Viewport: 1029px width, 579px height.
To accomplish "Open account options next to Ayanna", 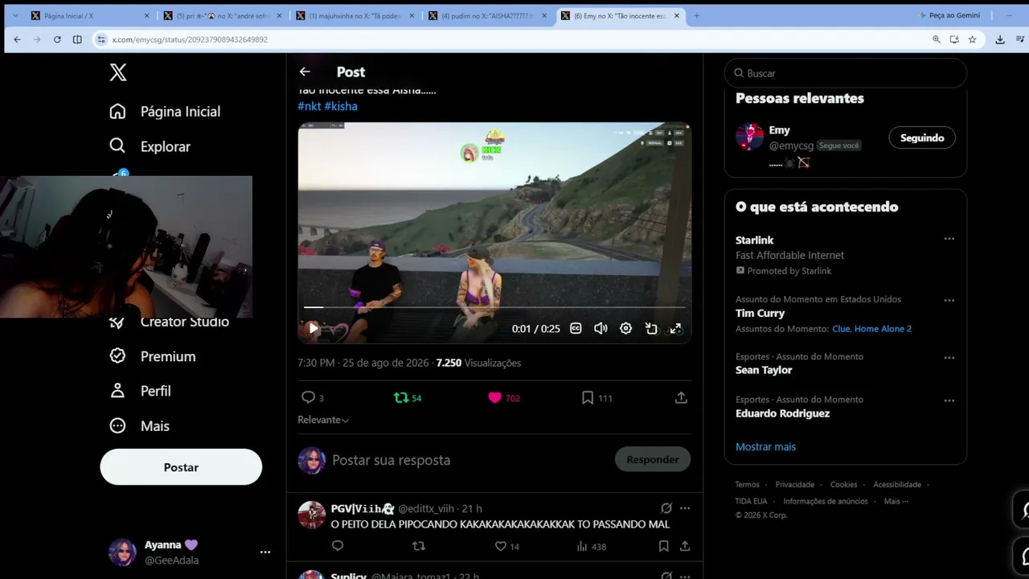I will coord(265,552).
